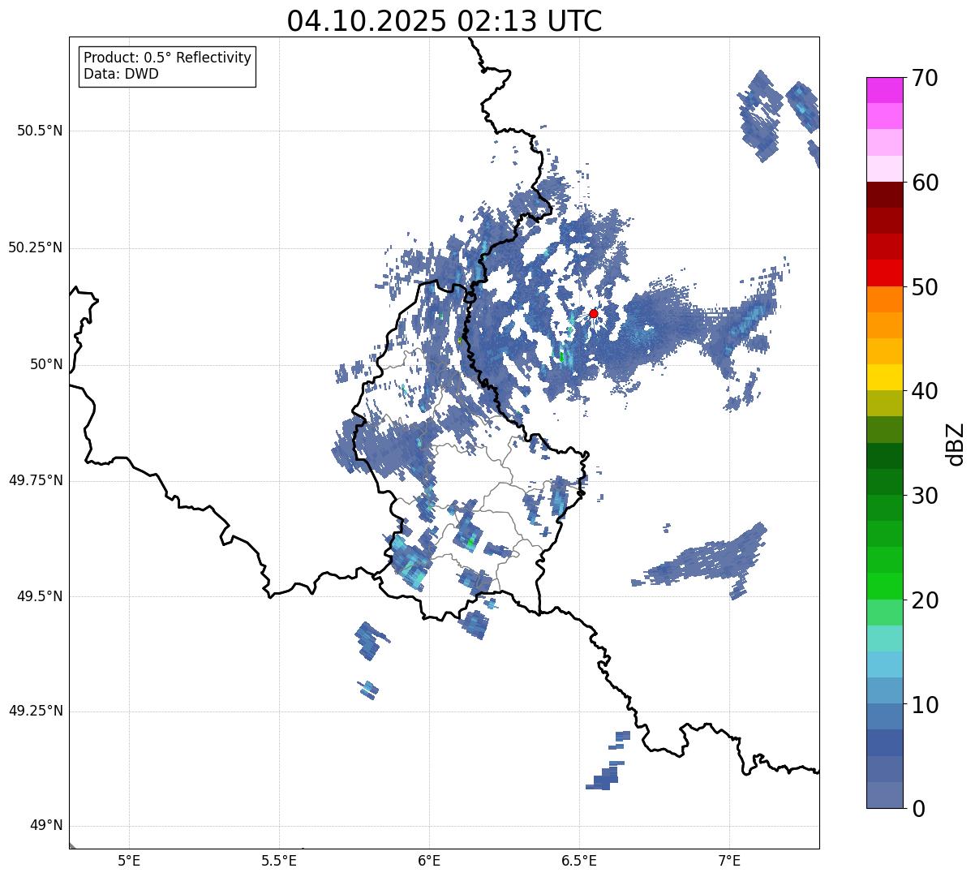Click the turquoise colorbar segment below 20
Screen dimensions: 975x877
(885, 638)
